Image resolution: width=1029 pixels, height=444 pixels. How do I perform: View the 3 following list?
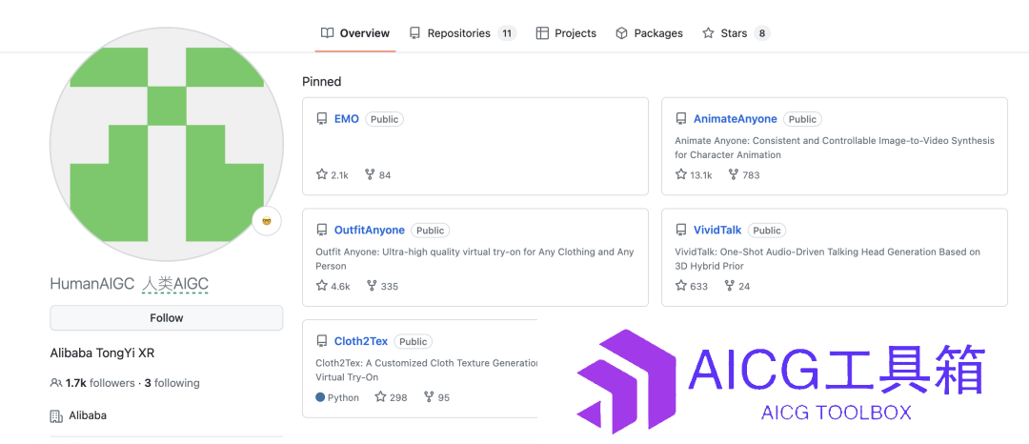click(x=171, y=382)
